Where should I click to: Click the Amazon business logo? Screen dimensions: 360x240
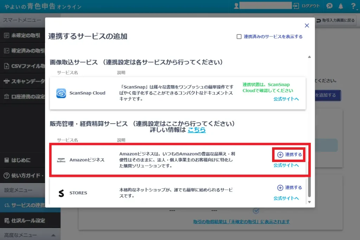[61, 160]
